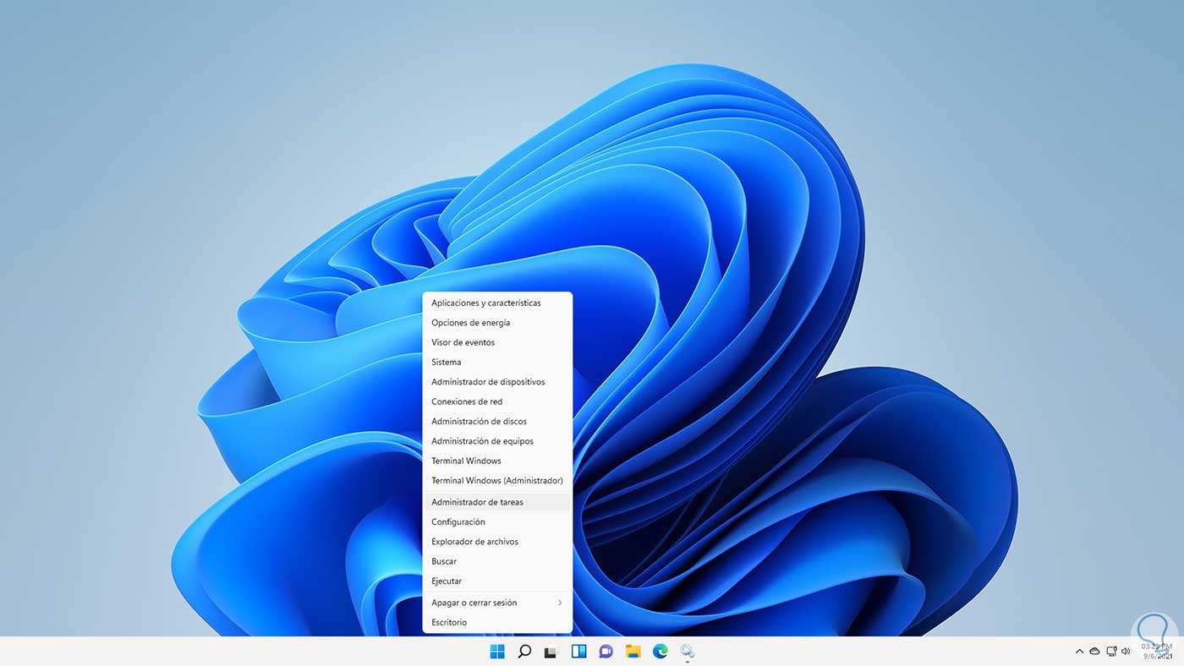This screenshot has height=666, width=1184.
Task: Launch Microsoft Edge from the taskbar
Action: 661,651
